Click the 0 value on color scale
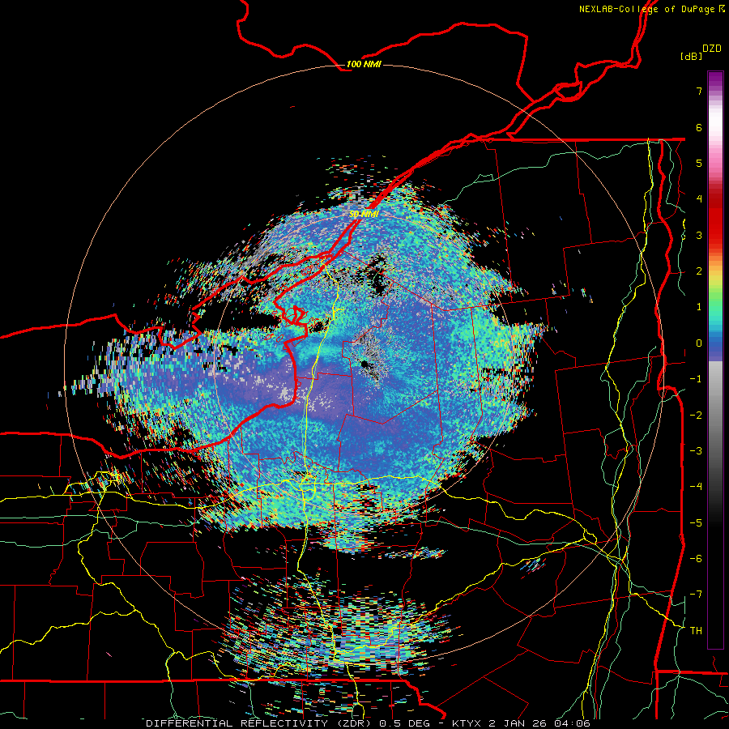729x729 pixels. click(699, 343)
